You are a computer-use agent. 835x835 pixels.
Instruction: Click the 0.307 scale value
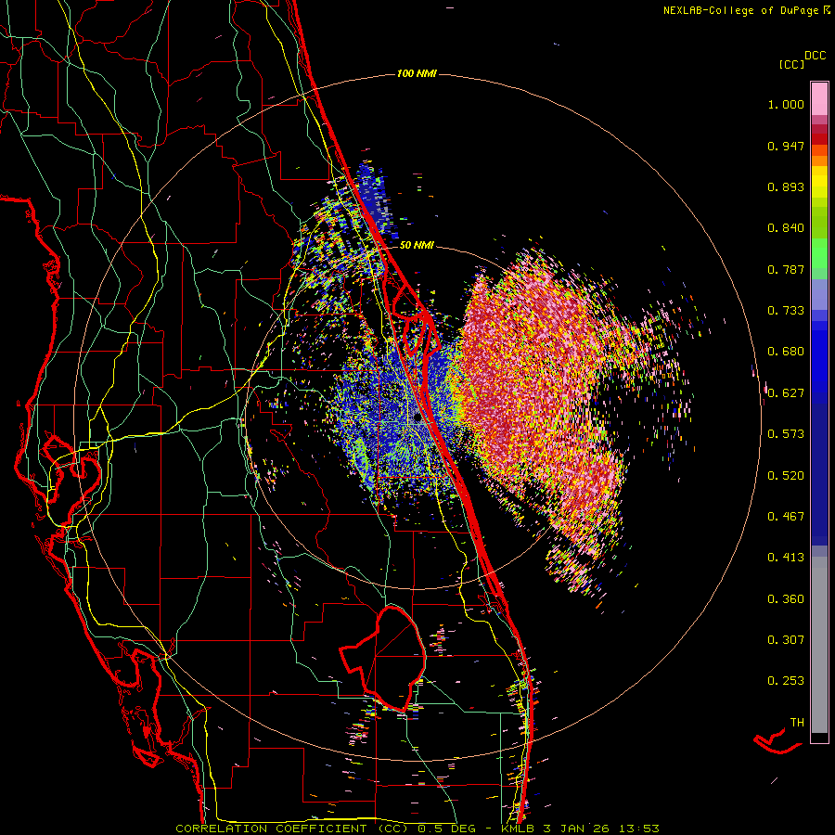[786, 640]
